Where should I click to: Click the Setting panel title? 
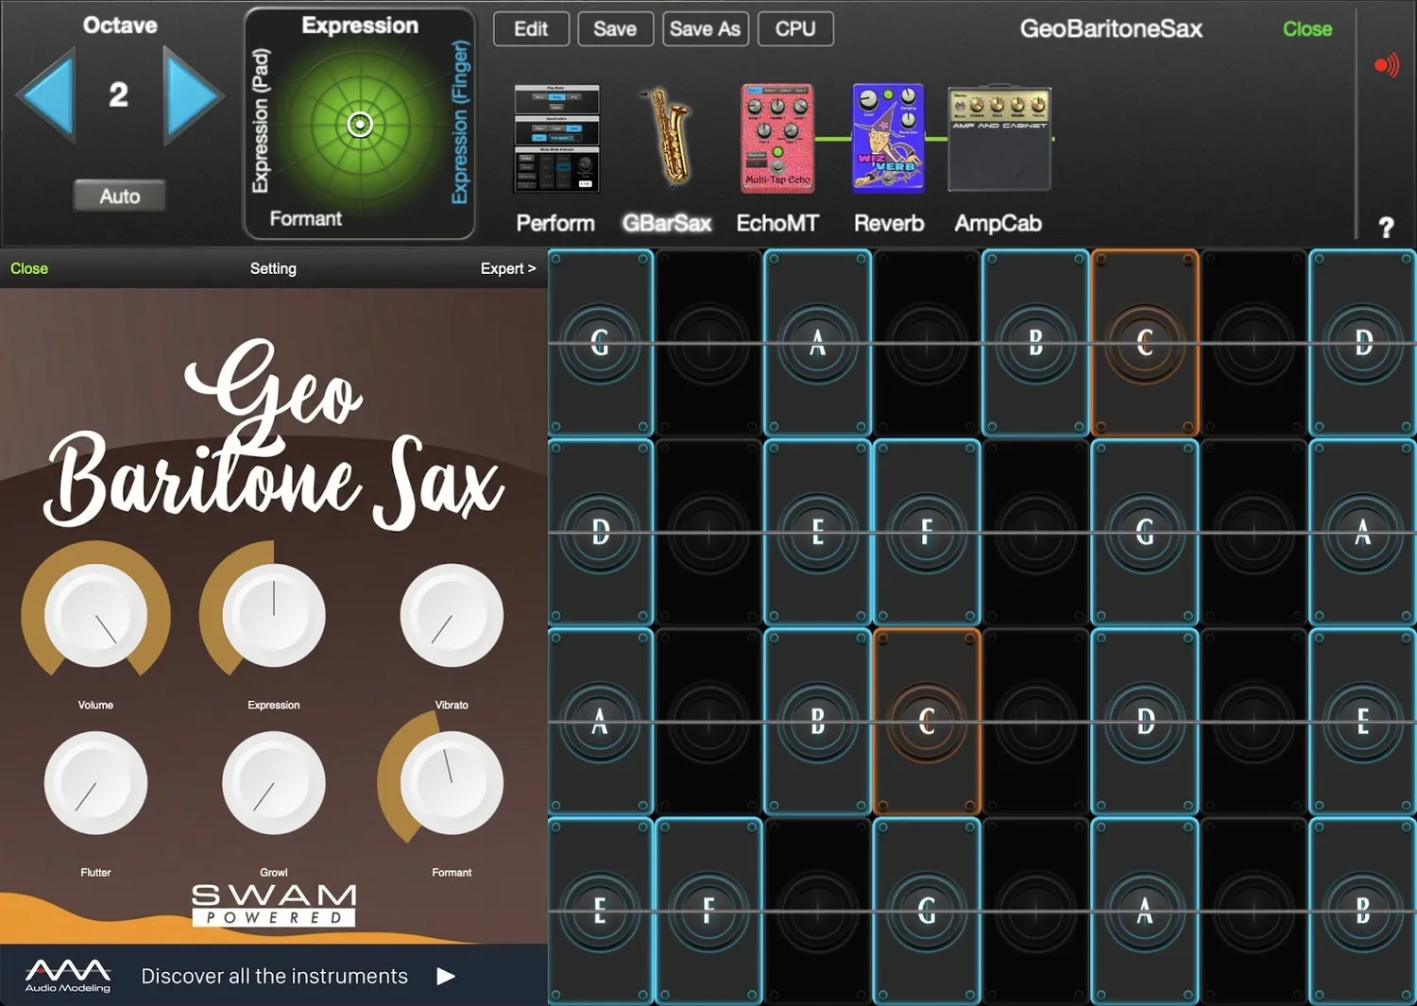pyautogui.click(x=273, y=269)
